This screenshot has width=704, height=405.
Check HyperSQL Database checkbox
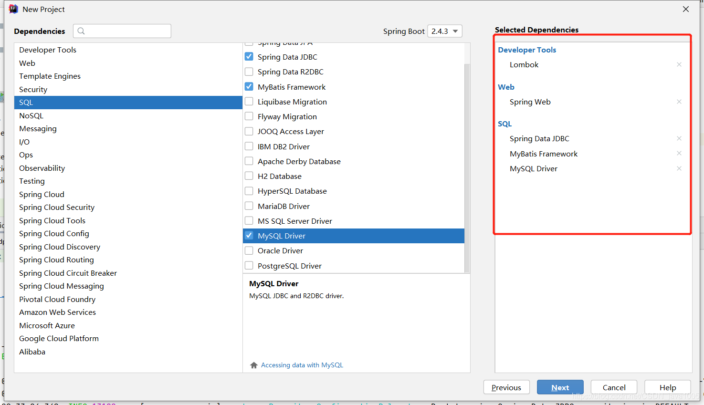click(x=249, y=191)
